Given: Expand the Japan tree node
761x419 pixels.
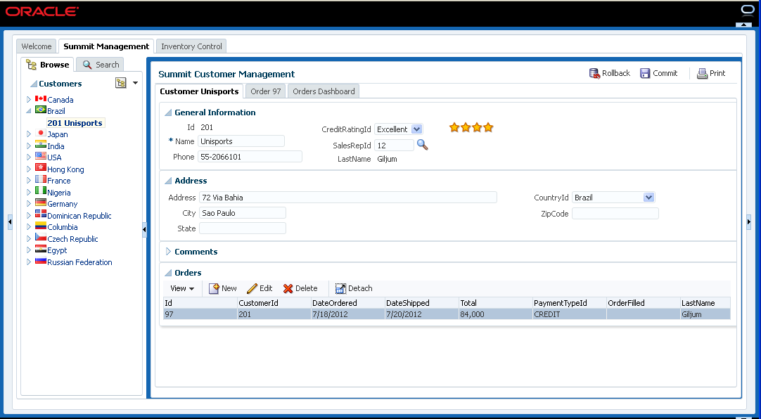Looking at the screenshot, I should tap(29, 134).
